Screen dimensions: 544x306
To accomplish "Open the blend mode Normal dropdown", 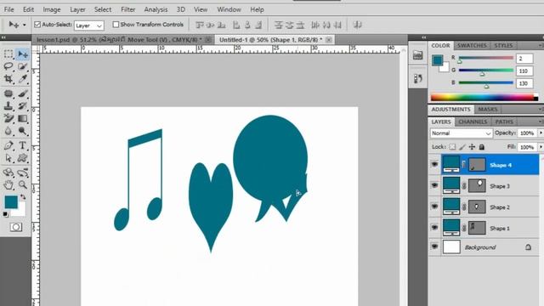I will tap(461, 133).
